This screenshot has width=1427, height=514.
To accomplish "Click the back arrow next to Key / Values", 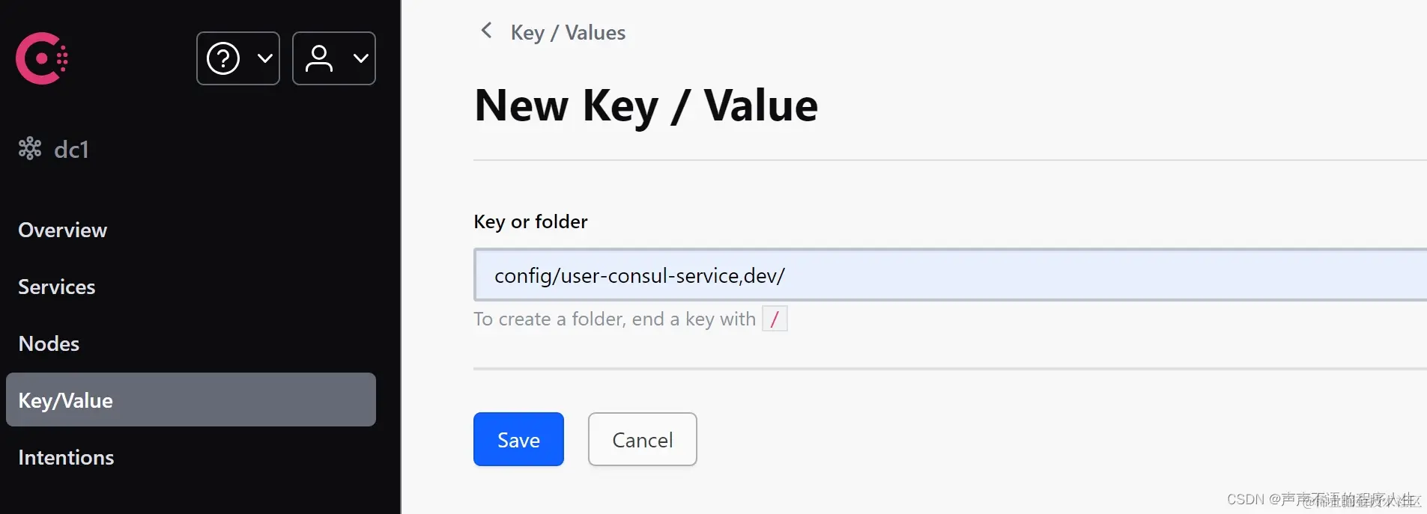I will coord(487,31).
